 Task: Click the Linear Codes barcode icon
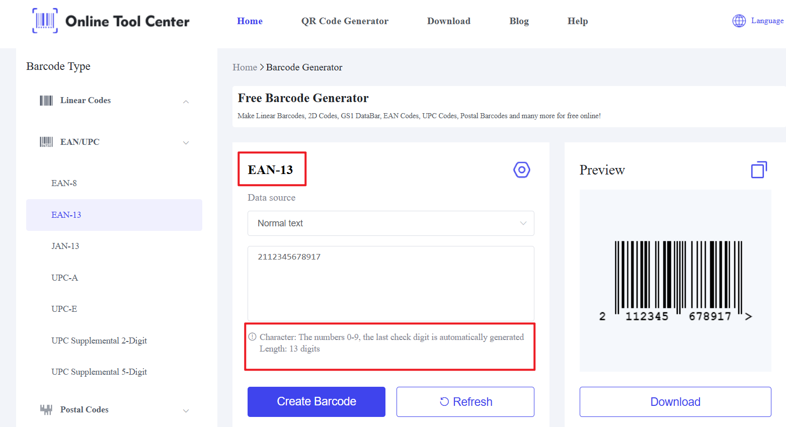point(46,101)
